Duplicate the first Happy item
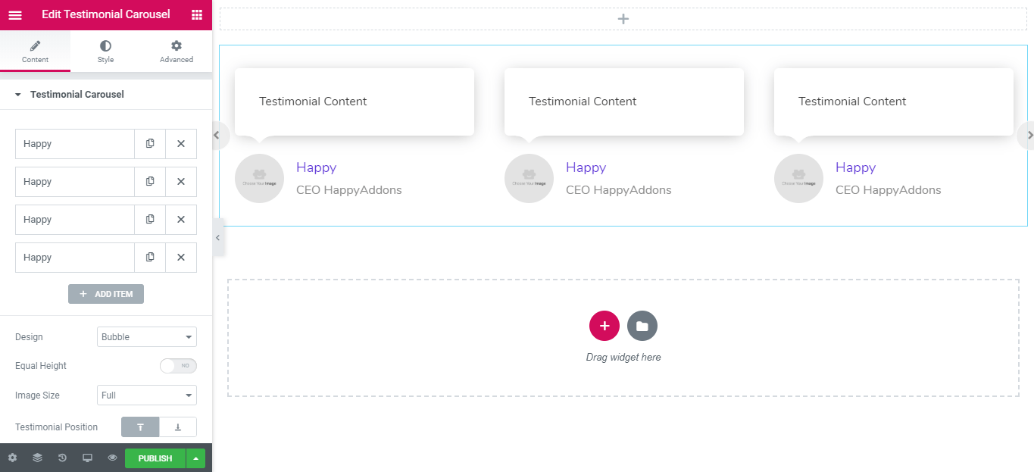The height and width of the screenshot is (472, 1034). click(x=150, y=144)
